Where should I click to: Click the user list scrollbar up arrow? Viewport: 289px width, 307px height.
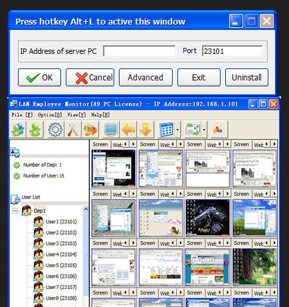[x=86, y=209]
